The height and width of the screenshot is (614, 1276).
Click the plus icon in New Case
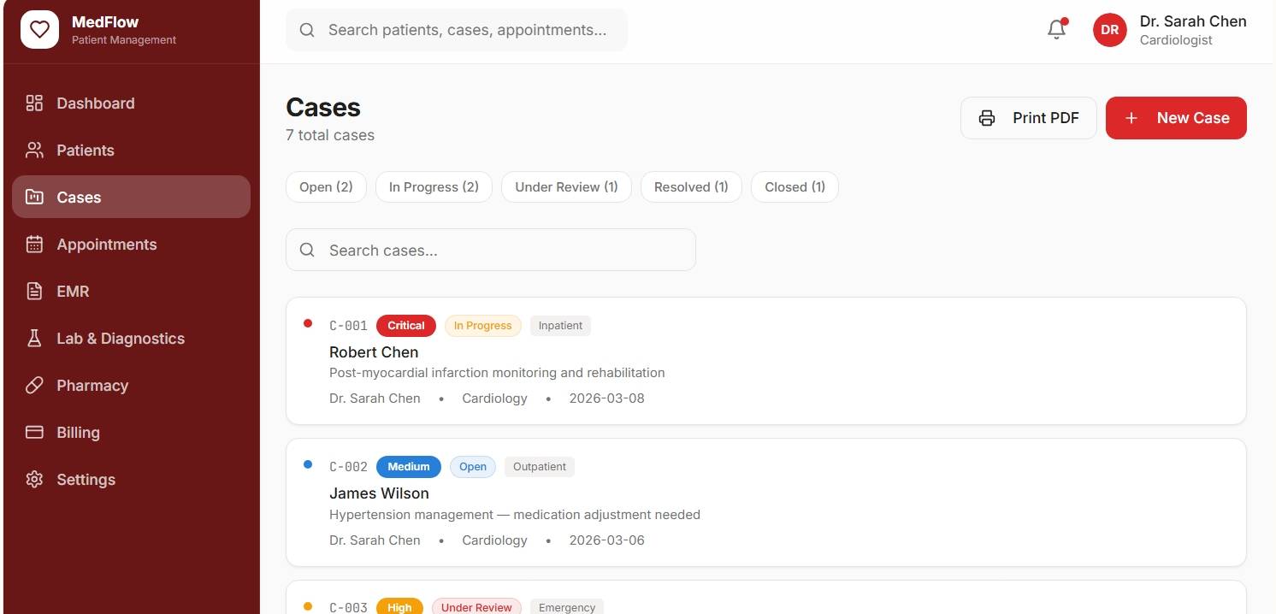(1131, 118)
